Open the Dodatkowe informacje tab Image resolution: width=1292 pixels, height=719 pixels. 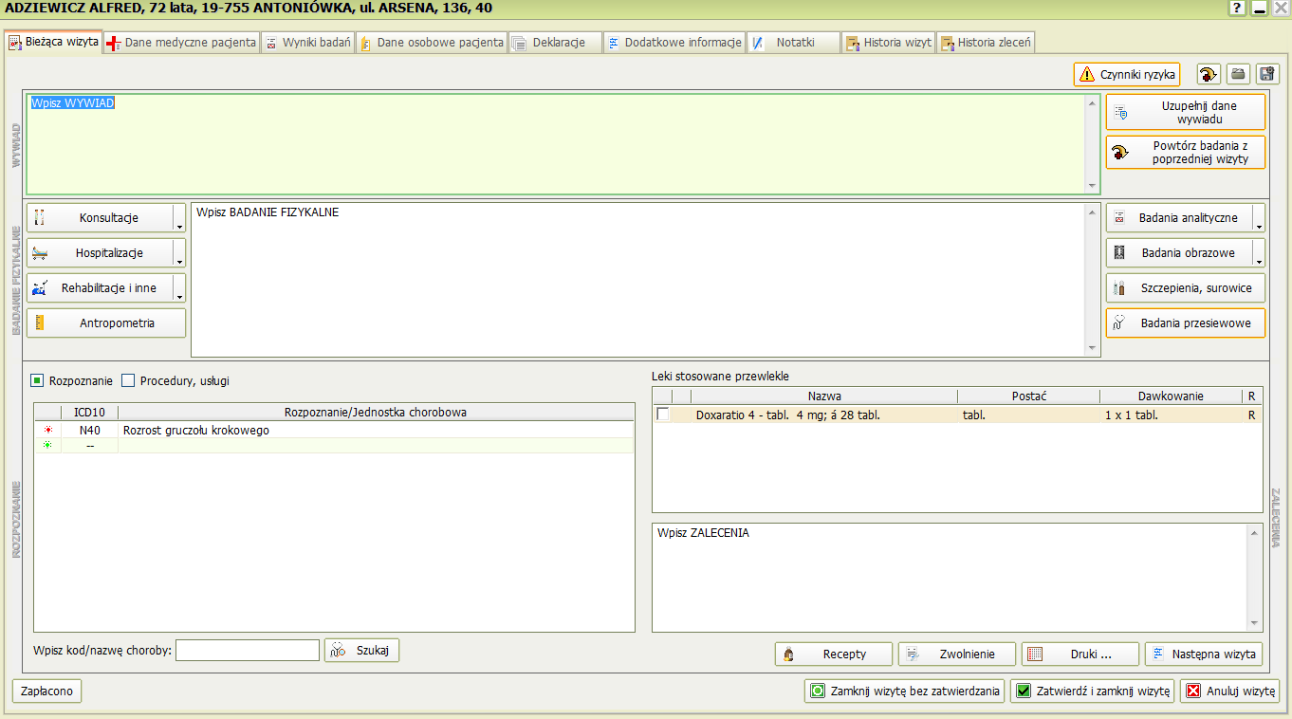tap(674, 43)
